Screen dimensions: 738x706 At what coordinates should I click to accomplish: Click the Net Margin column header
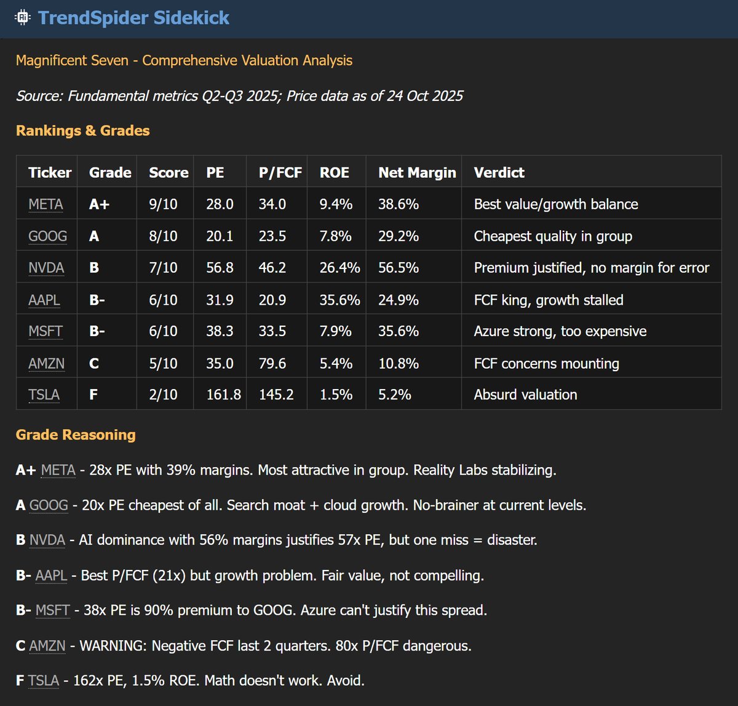pyautogui.click(x=417, y=172)
